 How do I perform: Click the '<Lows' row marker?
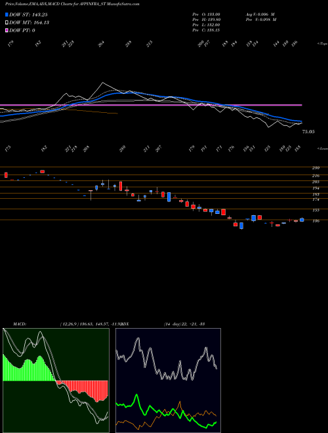coord(322,148)
